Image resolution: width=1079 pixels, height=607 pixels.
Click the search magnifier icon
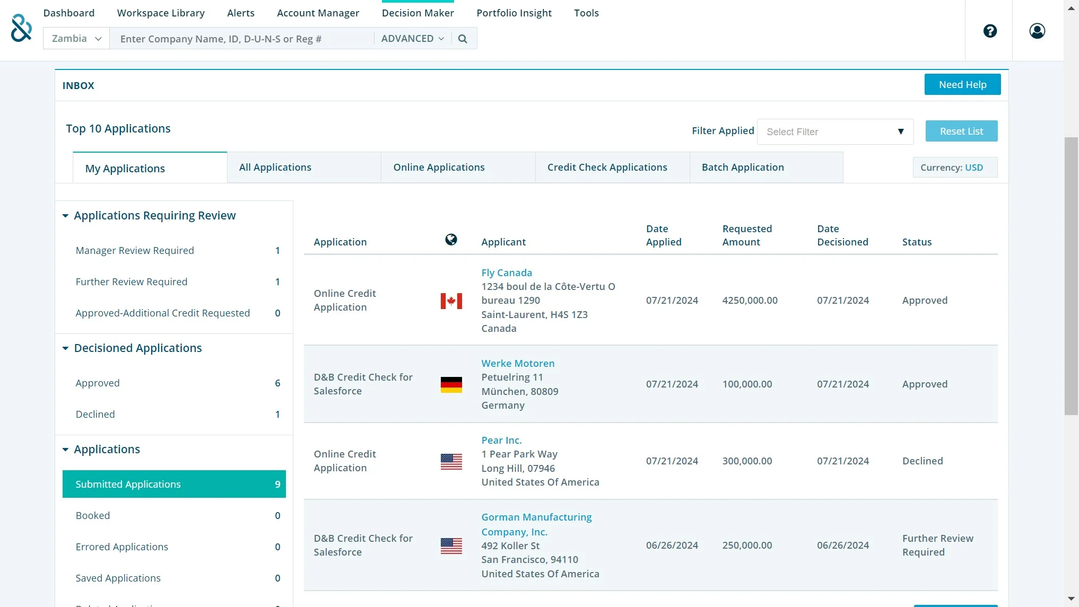tap(463, 39)
